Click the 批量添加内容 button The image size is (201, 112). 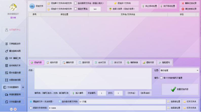[180, 89]
